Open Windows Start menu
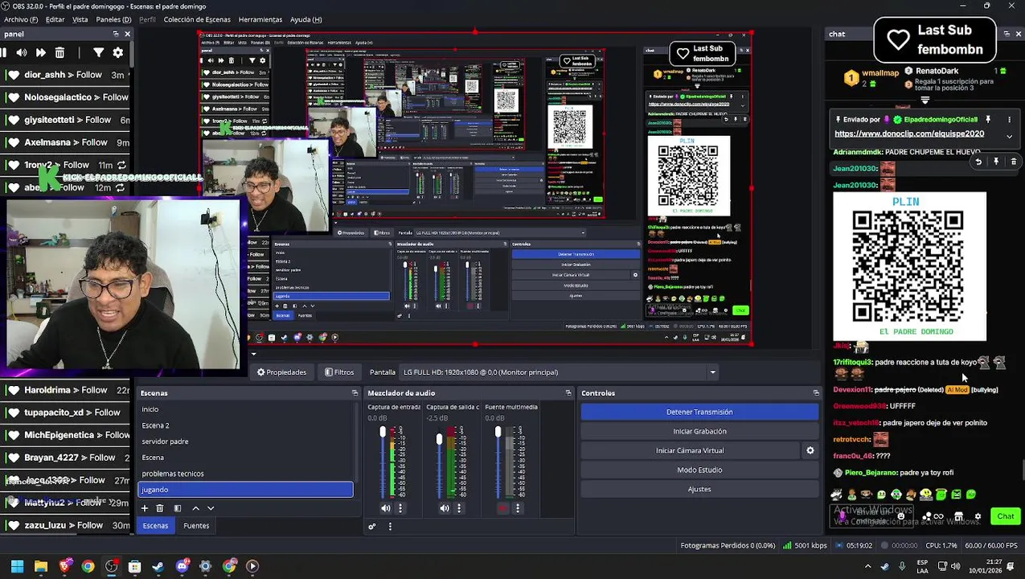1025x579 pixels. 17,566
